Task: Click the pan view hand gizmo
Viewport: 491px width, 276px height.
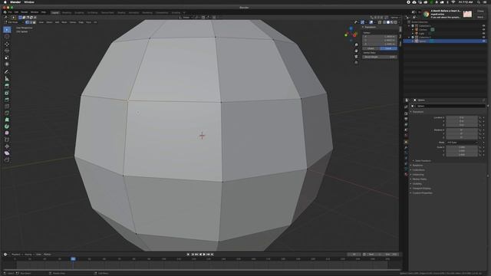Action: coord(356,51)
